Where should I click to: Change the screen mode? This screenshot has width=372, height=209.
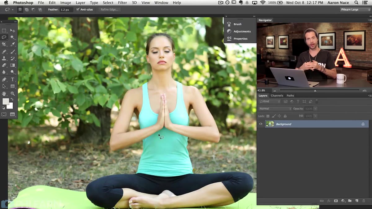(x=13, y=114)
